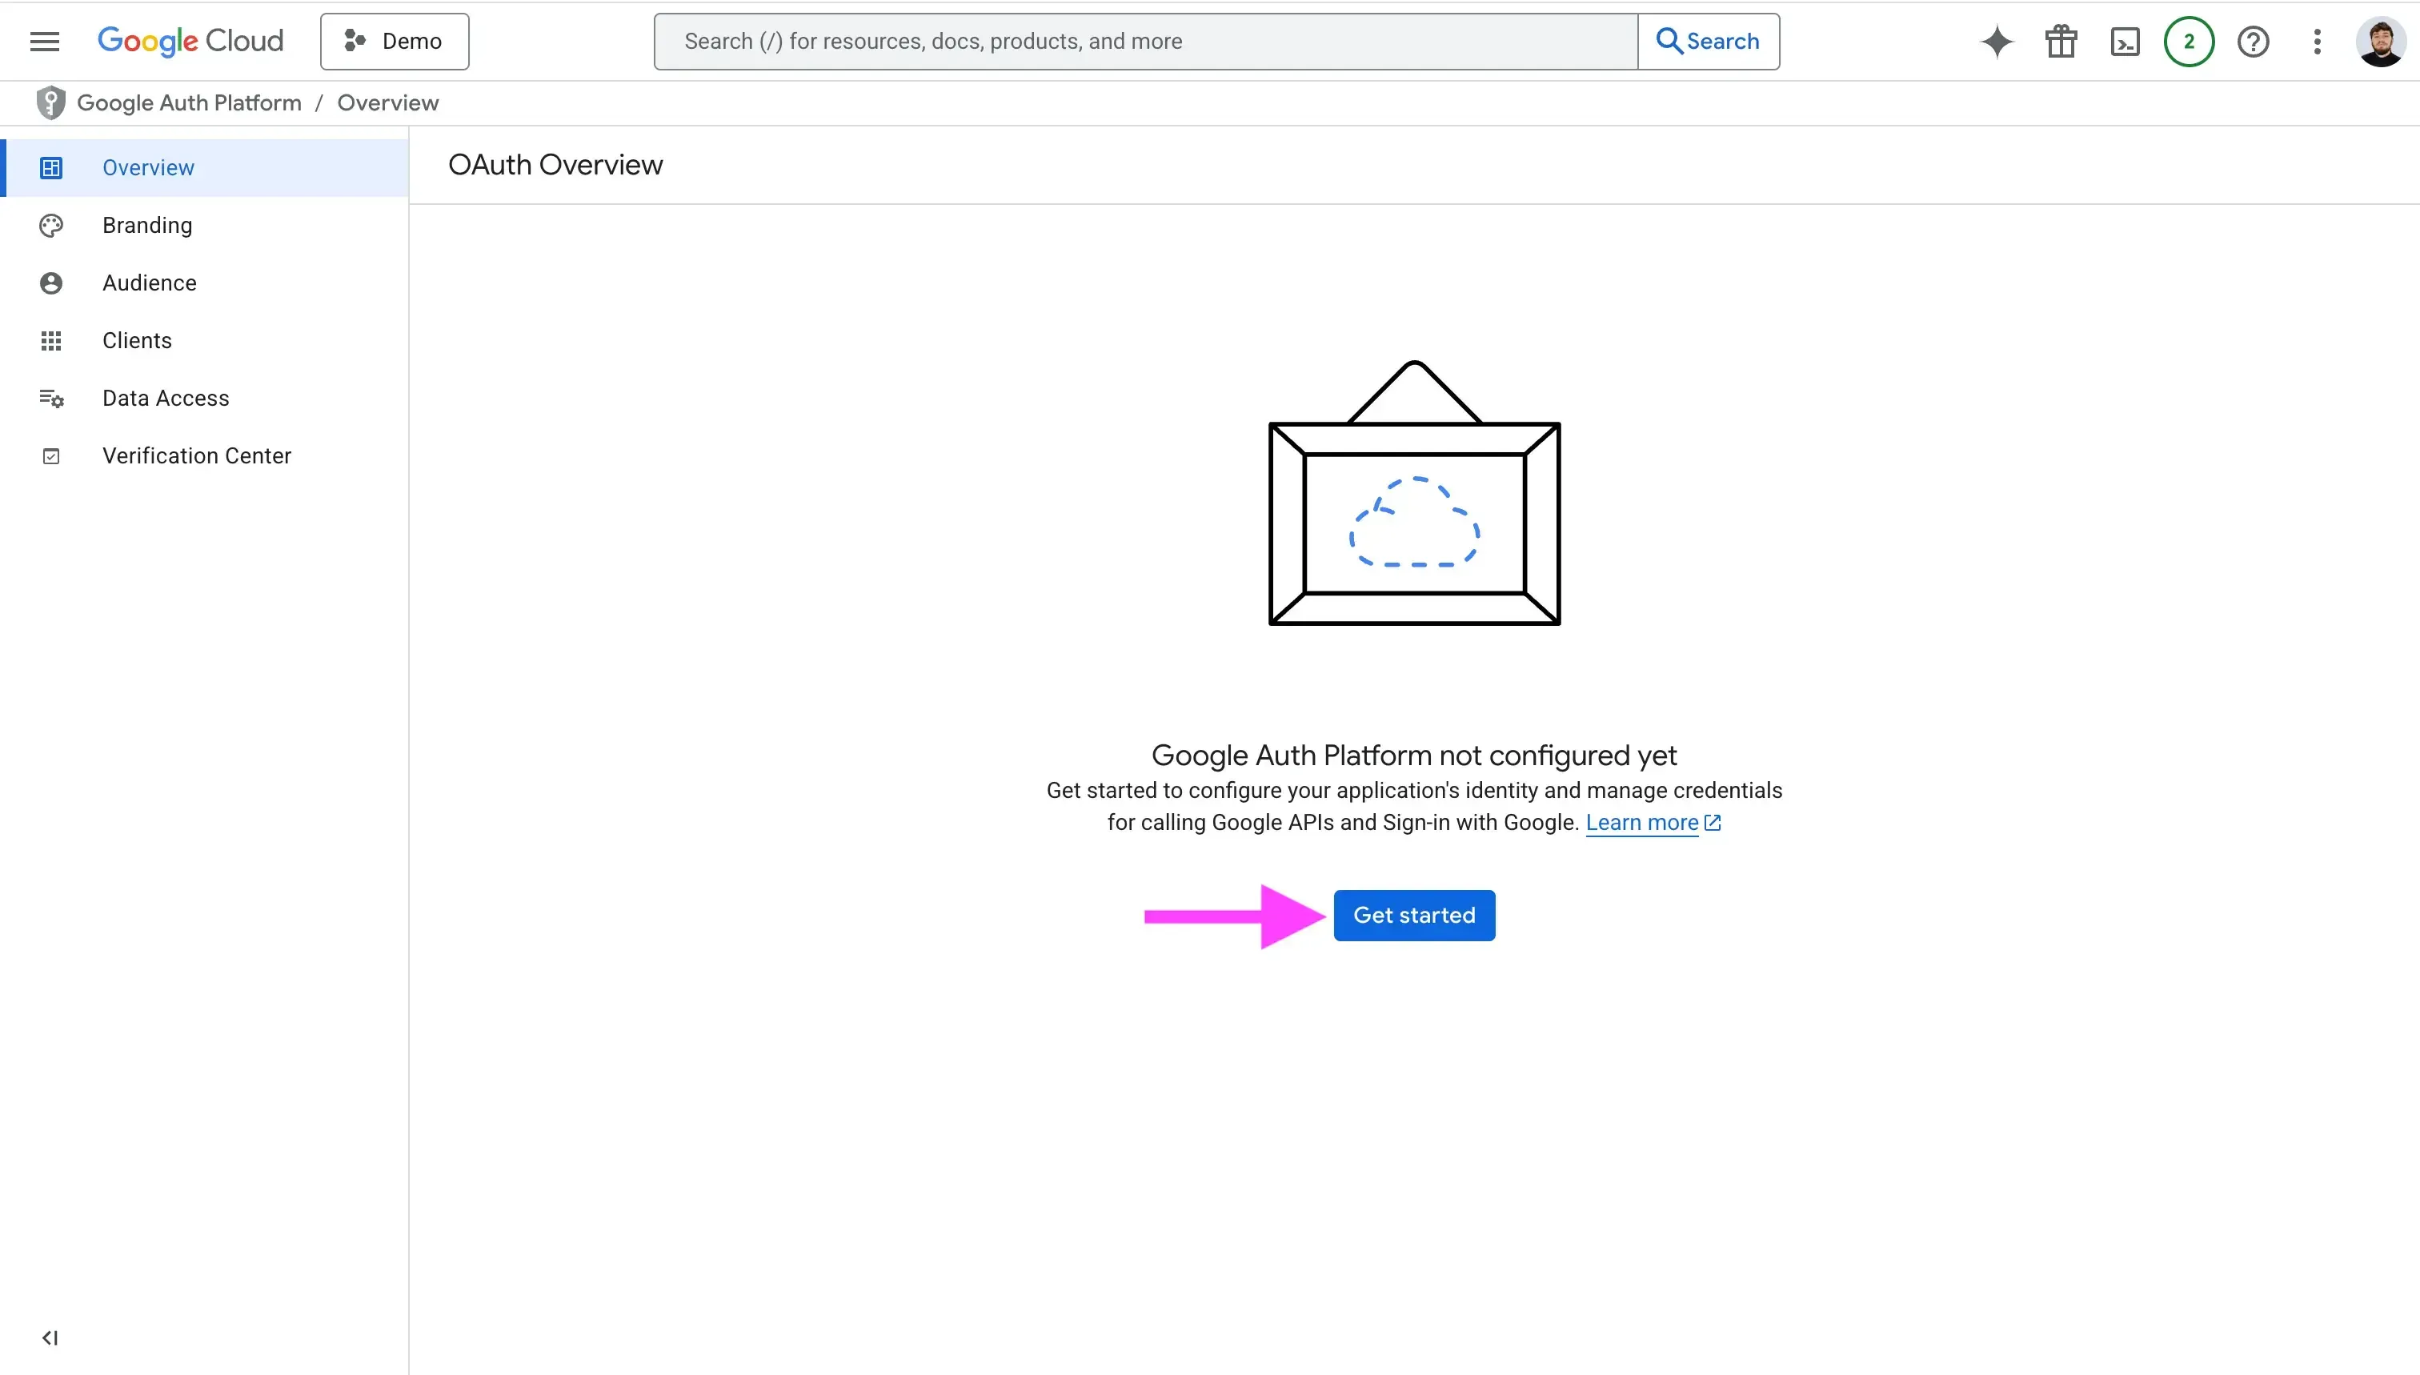Image resolution: width=2420 pixels, height=1375 pixels.
Task: Click the user account avatar
Action: tap(2379, 42)
